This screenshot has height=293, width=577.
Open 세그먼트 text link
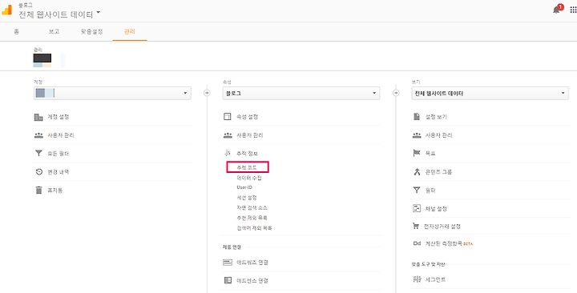pyautogui.click(x=436, y=279)
